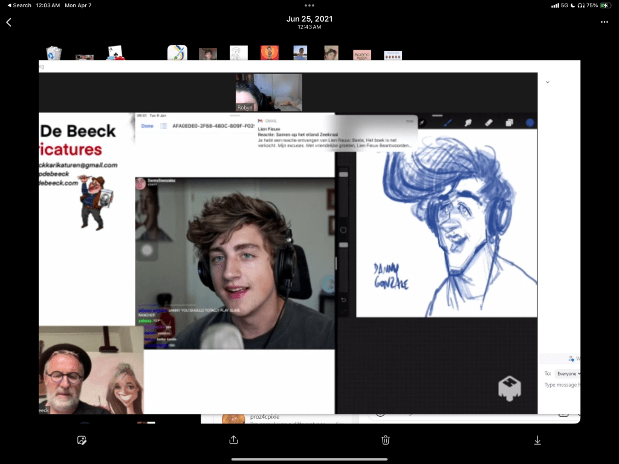Screen dimensions: 619x464
Task: Select Robyn's video thumbnail
Action: [x=268, y=92]
